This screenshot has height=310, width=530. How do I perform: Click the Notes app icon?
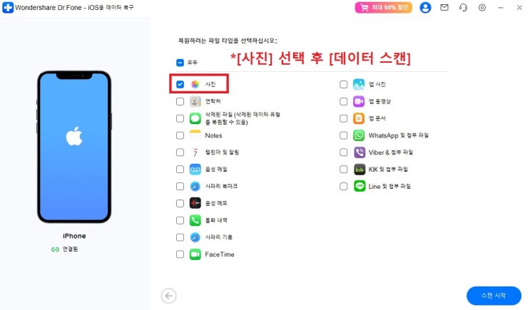pyautogui.click(x=195, y=135)
